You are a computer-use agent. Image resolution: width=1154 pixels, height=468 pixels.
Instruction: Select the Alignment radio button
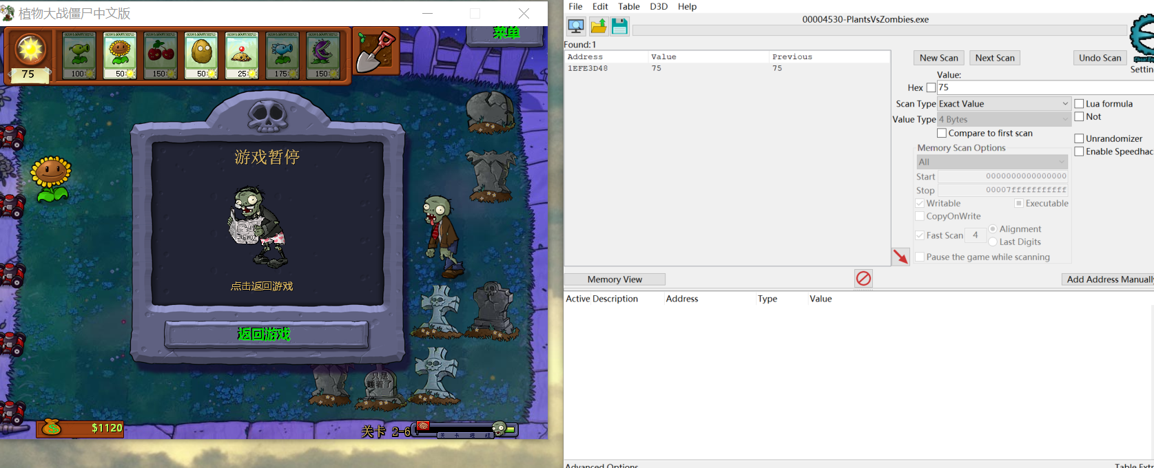coord(992,228)
